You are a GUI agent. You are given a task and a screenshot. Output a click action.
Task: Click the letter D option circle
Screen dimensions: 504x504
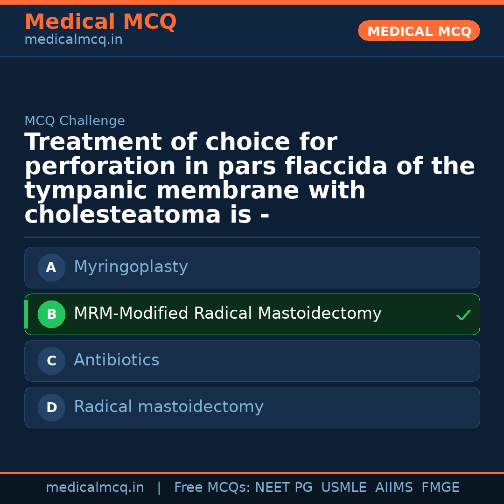click(x=51, y=407)
